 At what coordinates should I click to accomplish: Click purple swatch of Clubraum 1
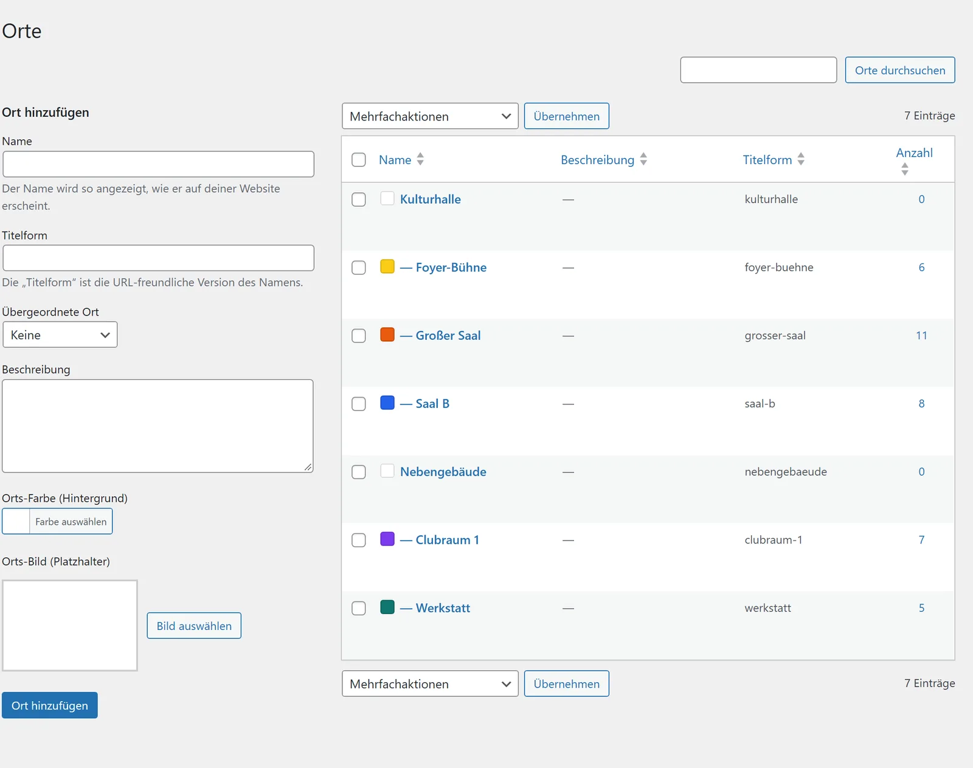pyautogui.click(x=387, y=539)
